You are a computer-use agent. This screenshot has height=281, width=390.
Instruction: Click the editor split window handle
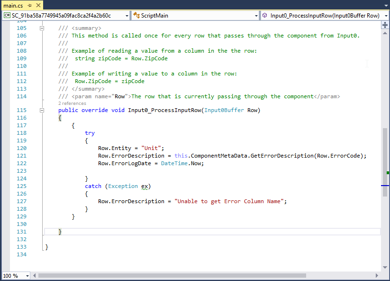385,25
